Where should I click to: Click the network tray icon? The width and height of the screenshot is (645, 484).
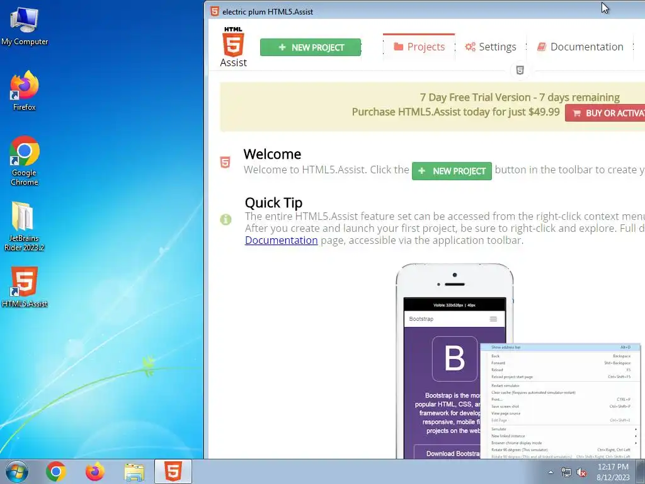(x=566, y=472)
